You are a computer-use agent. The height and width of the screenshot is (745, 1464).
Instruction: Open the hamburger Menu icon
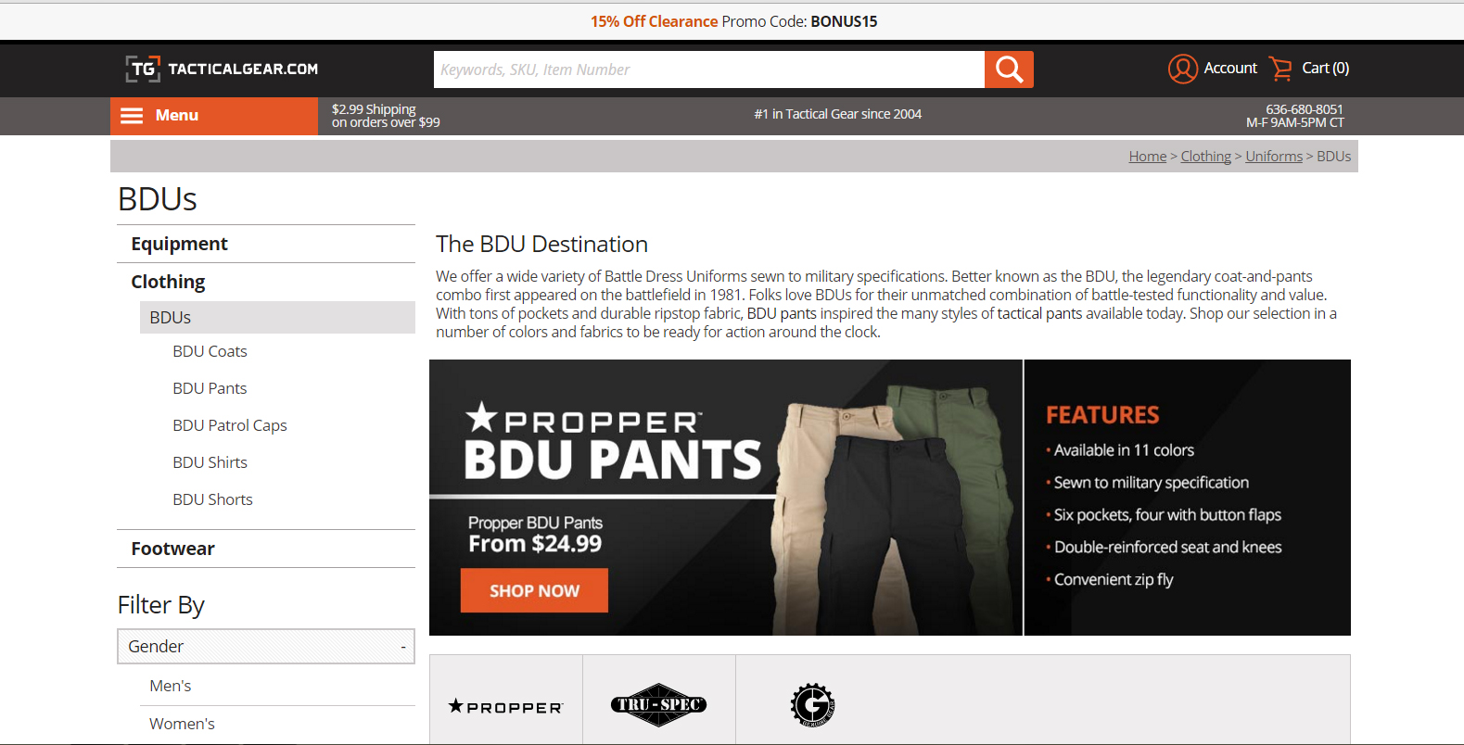click(x=132, y=116)
